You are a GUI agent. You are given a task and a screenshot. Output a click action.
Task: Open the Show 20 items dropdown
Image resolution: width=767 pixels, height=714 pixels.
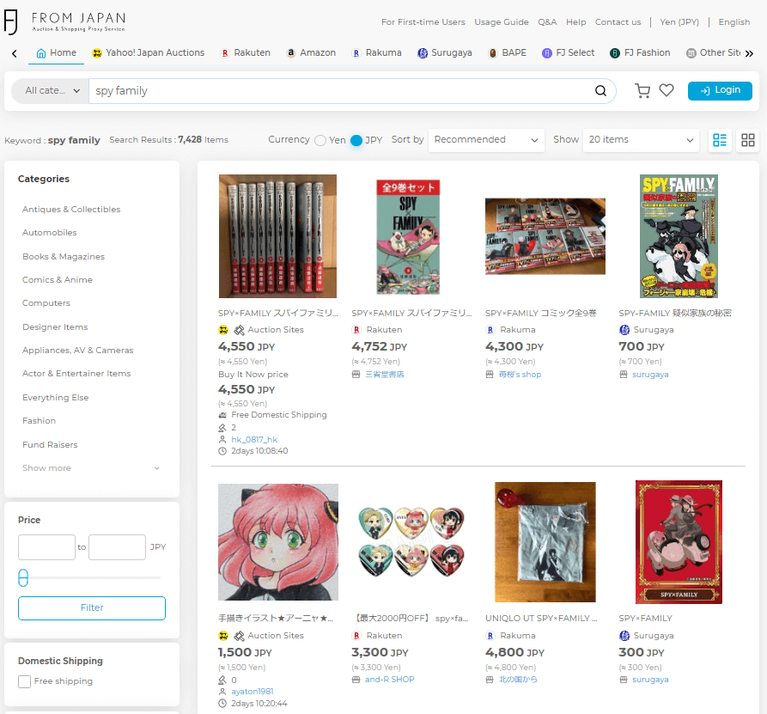[642, 140]
